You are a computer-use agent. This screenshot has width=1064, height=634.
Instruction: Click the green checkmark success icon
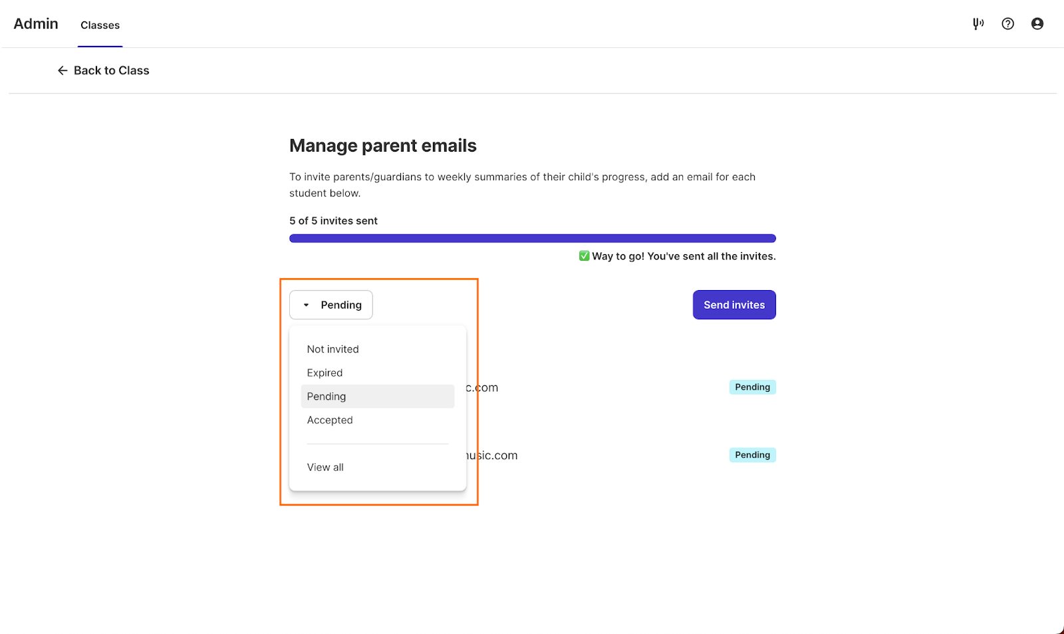[584, 256]
